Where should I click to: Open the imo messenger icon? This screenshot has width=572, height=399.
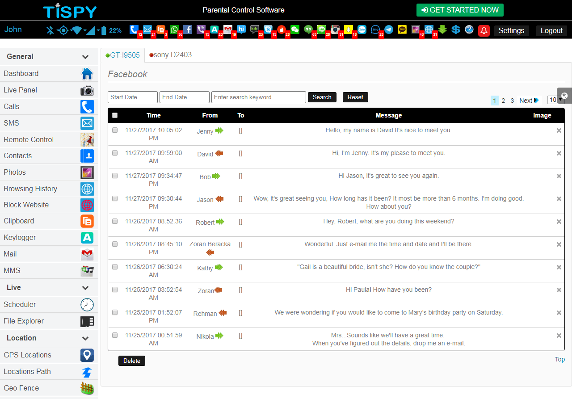coord(375,29)
